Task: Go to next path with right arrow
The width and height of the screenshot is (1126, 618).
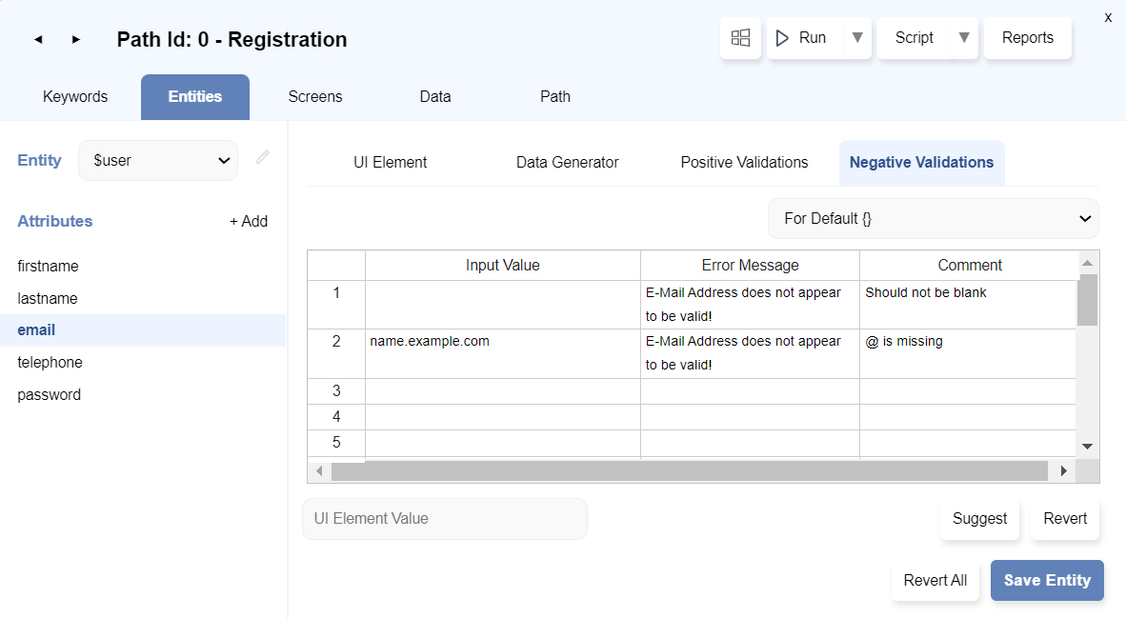Action: [x=76, y=40]
